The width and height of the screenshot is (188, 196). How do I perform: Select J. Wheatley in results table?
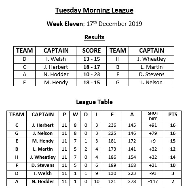pos(152,59)
